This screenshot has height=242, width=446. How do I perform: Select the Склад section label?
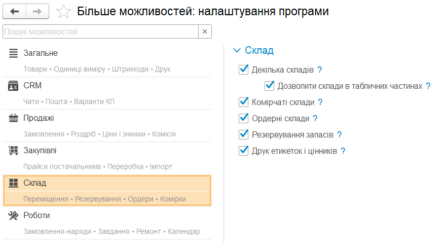(x=34, y=183)
